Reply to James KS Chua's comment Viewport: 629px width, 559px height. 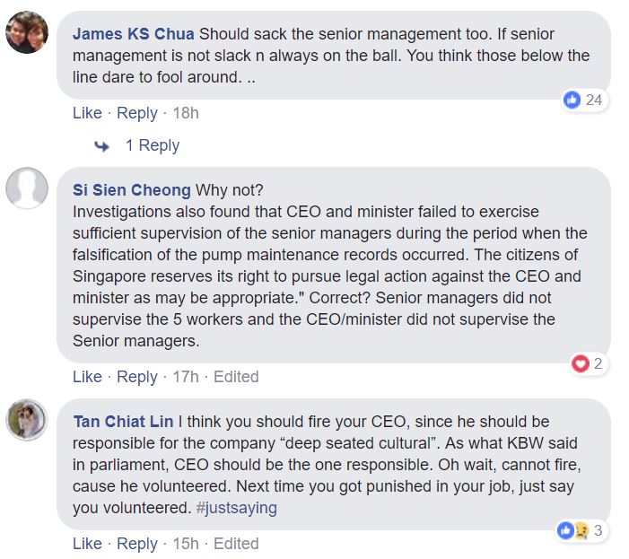(x=137, y=113)
